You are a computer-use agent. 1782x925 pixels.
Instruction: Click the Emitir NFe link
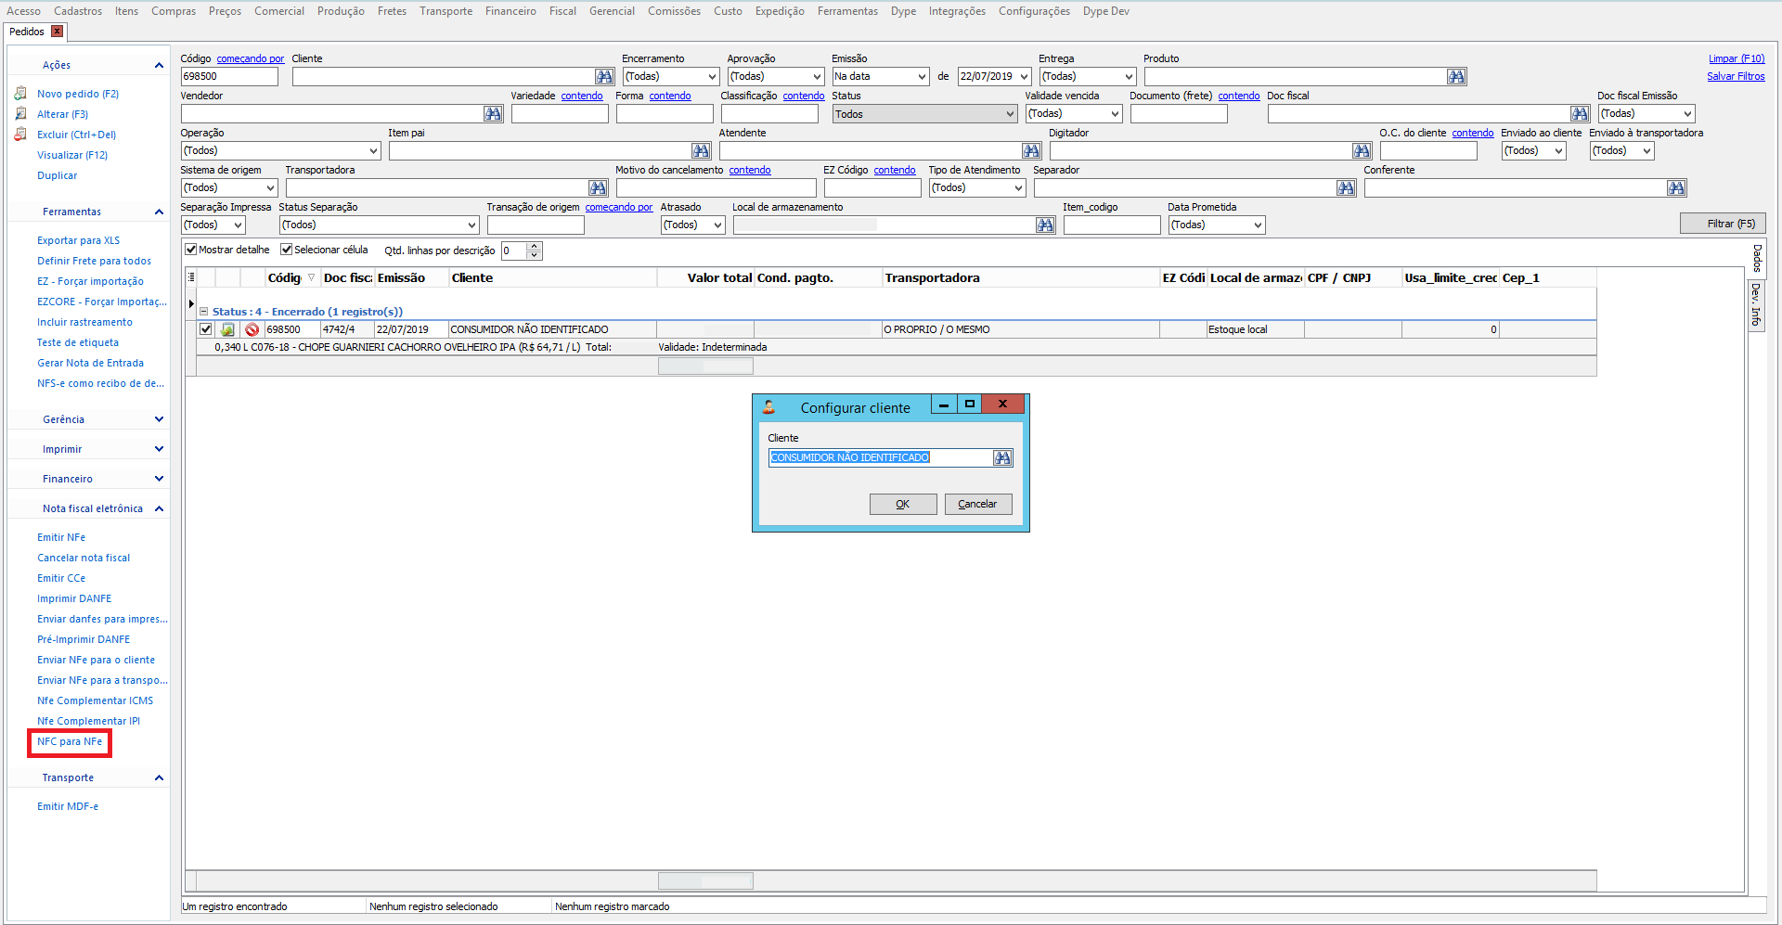point(61,537)
